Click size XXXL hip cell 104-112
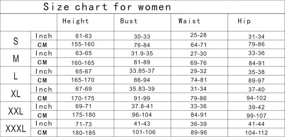Screen dimensions: 285x137 click(256, 133)
